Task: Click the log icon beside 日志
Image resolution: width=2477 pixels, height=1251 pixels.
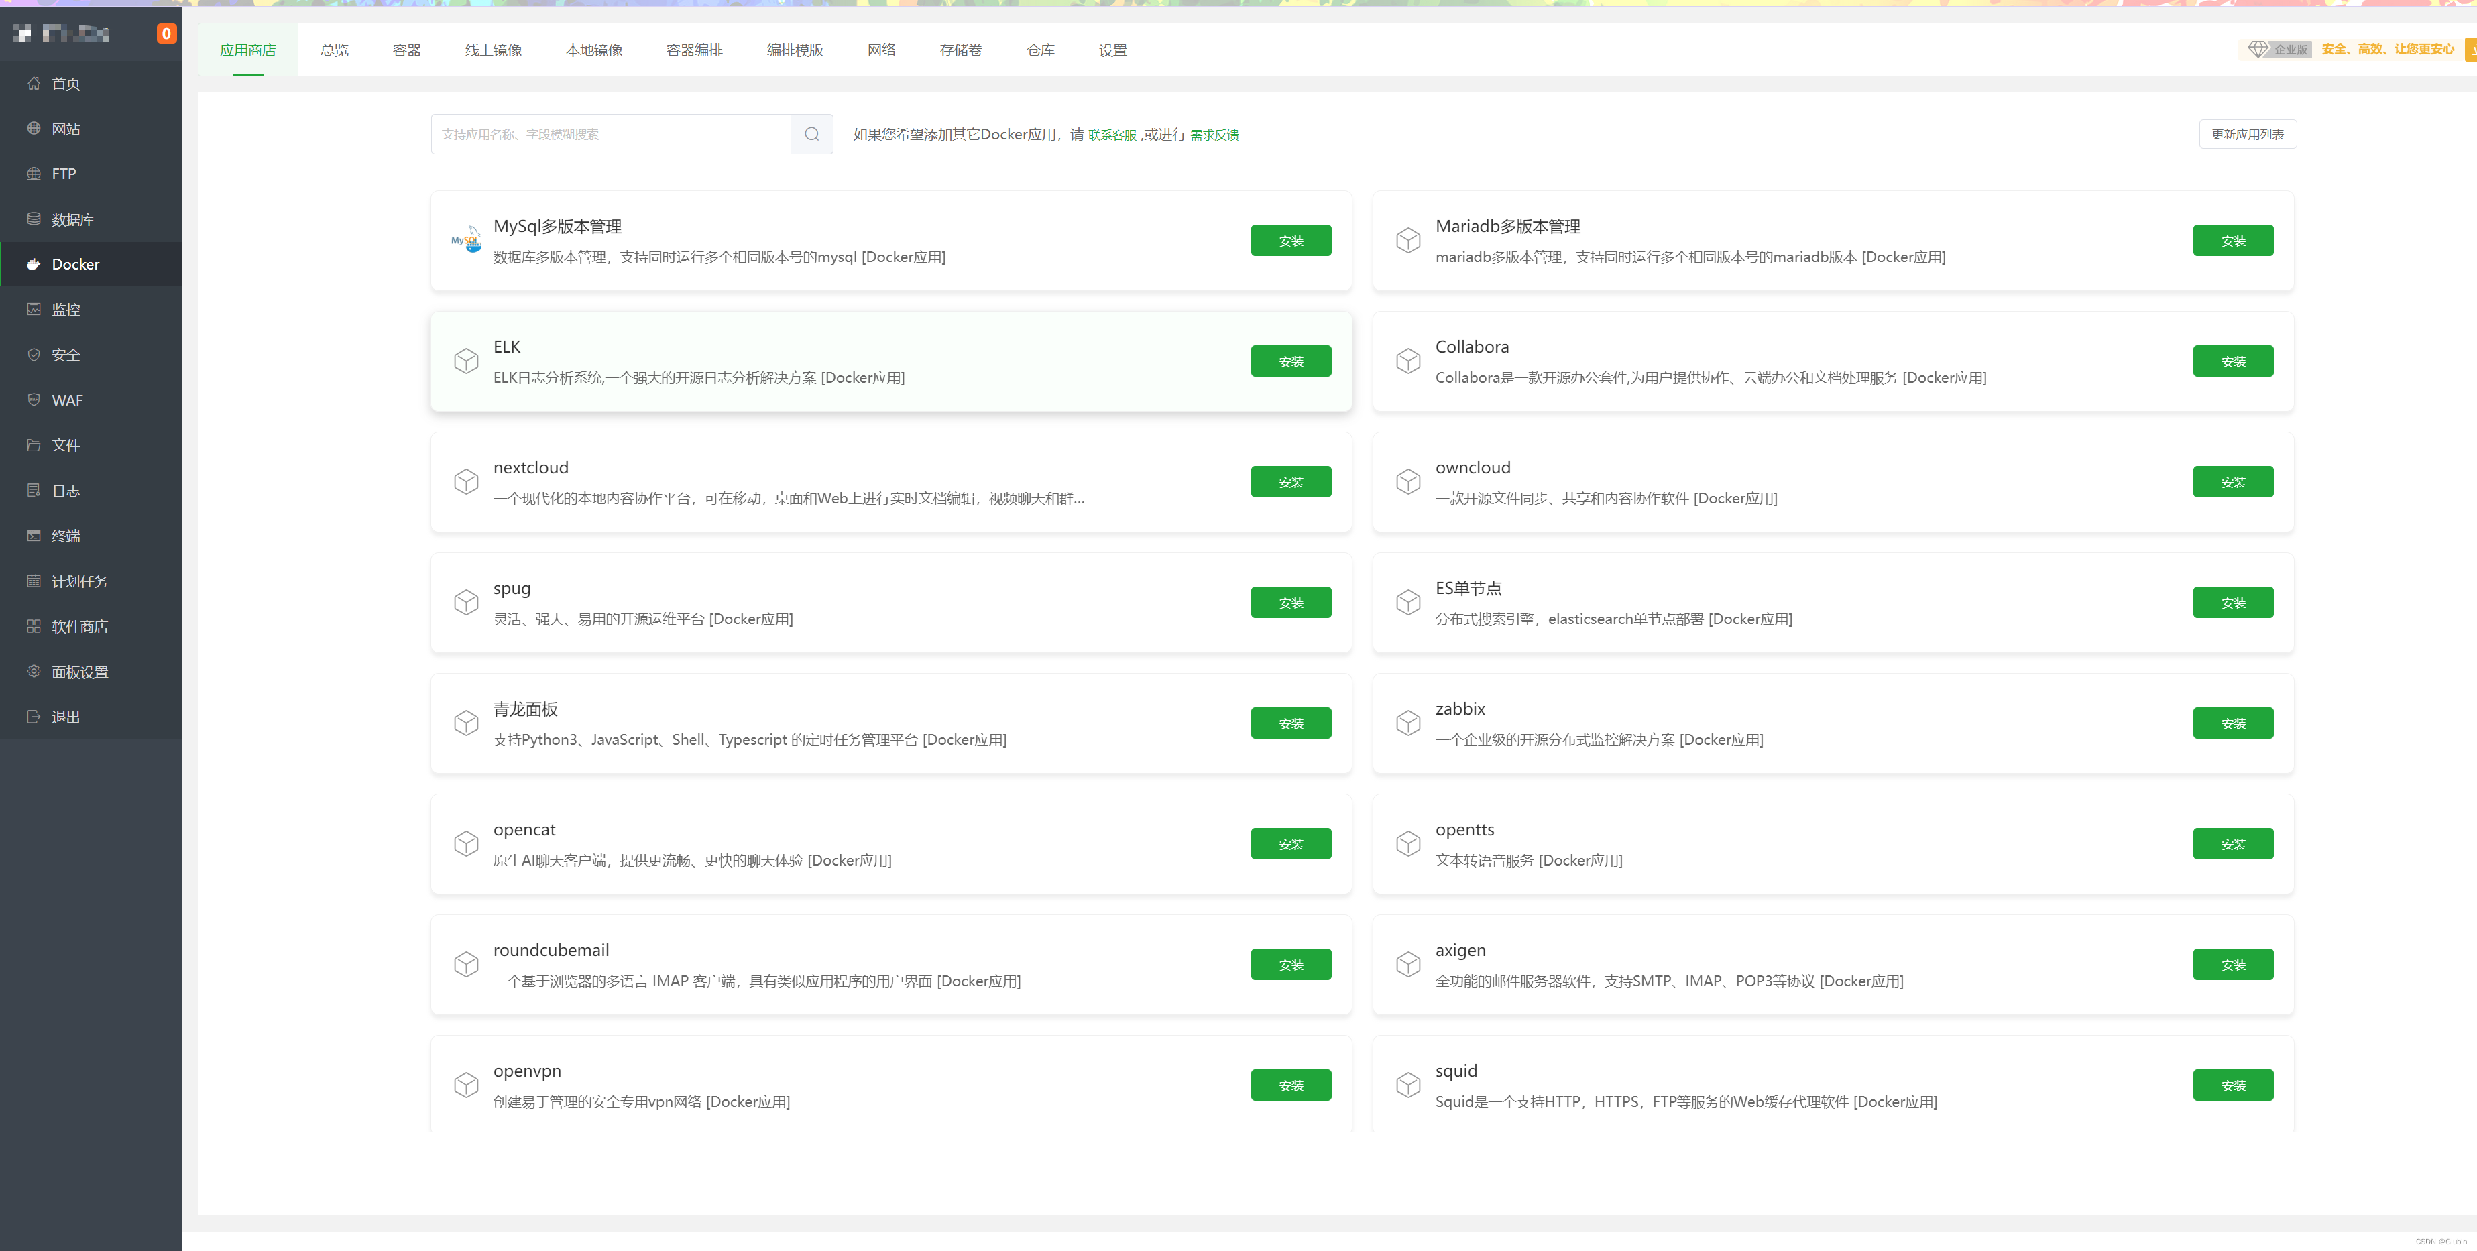Action: [x=34, y=490]
